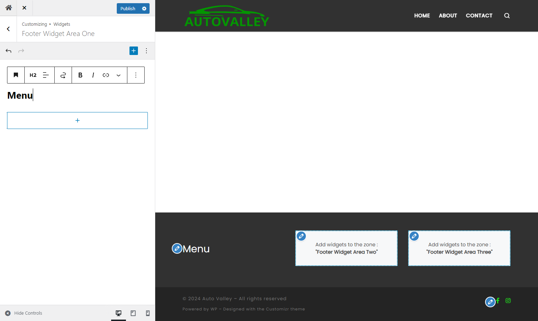Click the Footer Widget Area Two placeholder
This screenshot has width=538, height=321.
coord(346,248)
